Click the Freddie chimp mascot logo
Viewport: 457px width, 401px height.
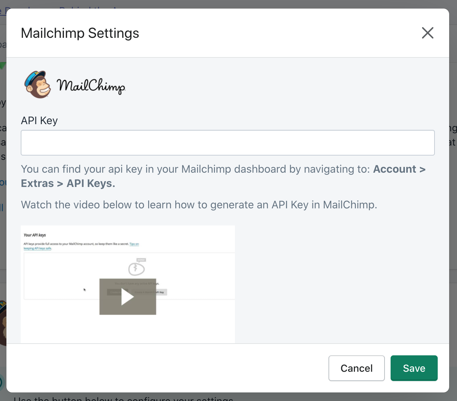tap(37, 85)
